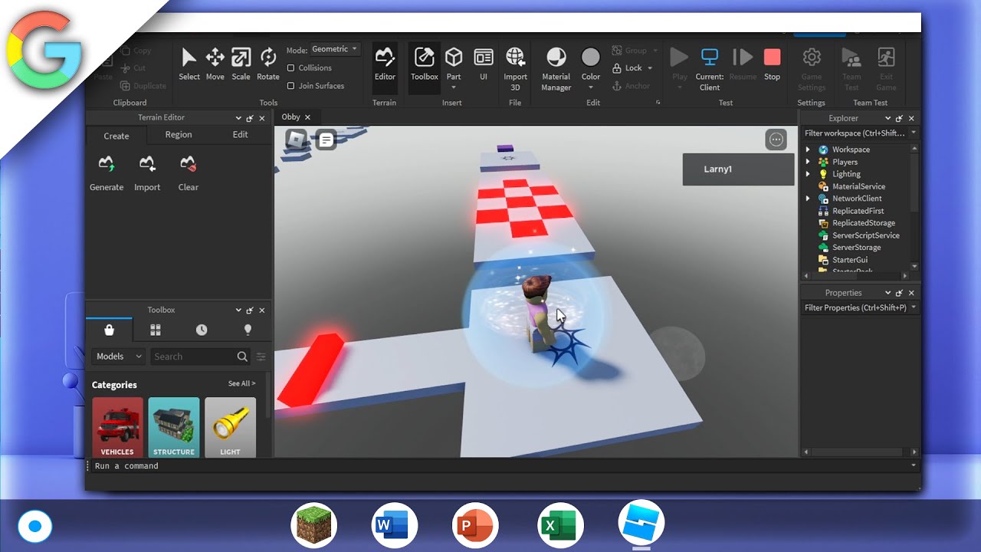This screenshot has width=981, height=552.
Task: Click the three-dots menu in viewport
Action: tap(776, 140)
